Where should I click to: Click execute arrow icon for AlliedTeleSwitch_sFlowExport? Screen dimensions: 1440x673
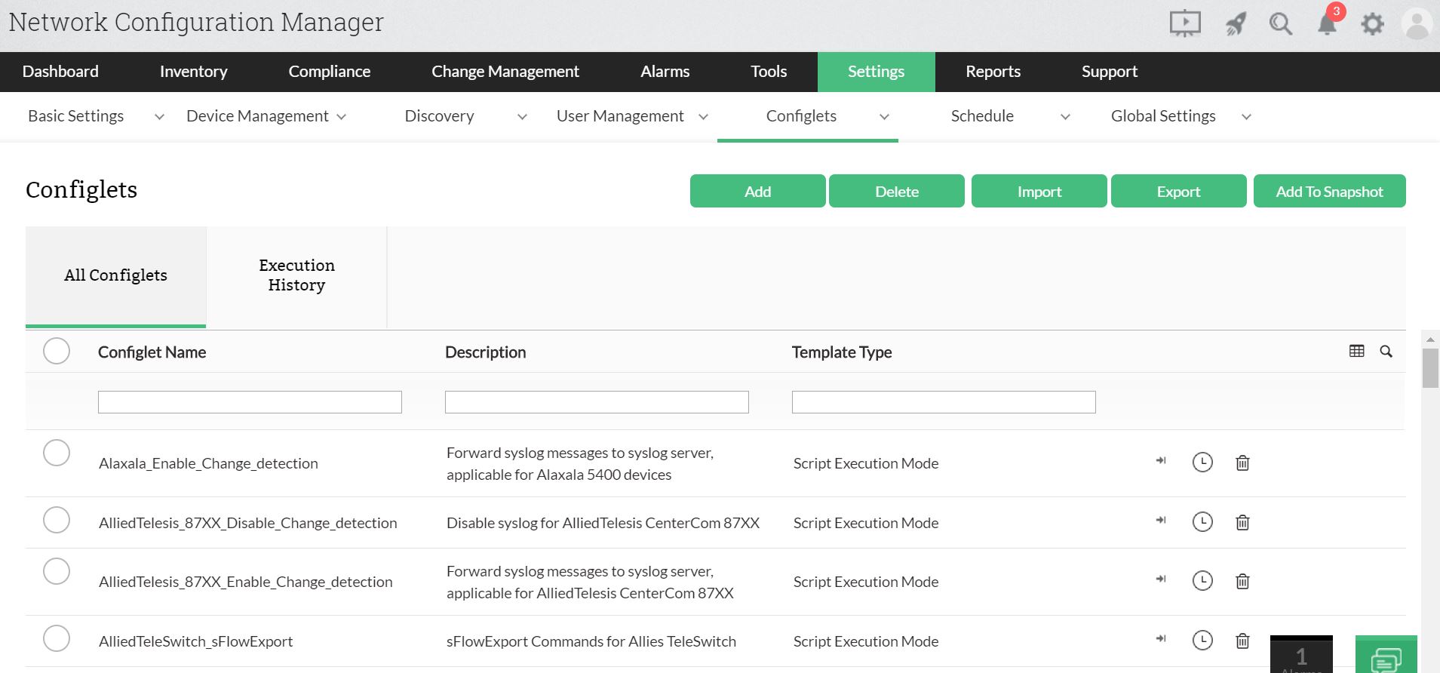[x=1161, y=639]
